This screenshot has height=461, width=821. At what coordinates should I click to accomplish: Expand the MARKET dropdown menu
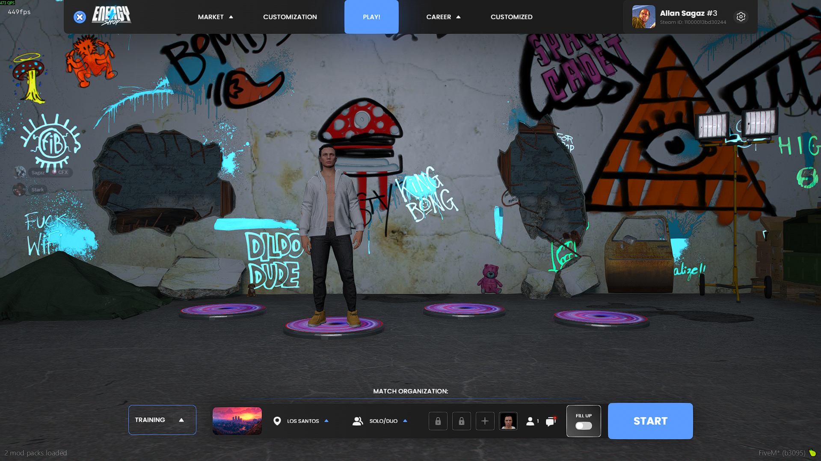(x=215, y=17)
